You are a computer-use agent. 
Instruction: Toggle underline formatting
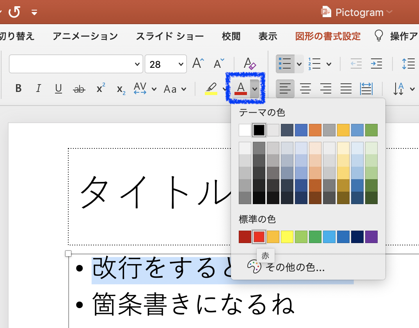pos(59,88)
